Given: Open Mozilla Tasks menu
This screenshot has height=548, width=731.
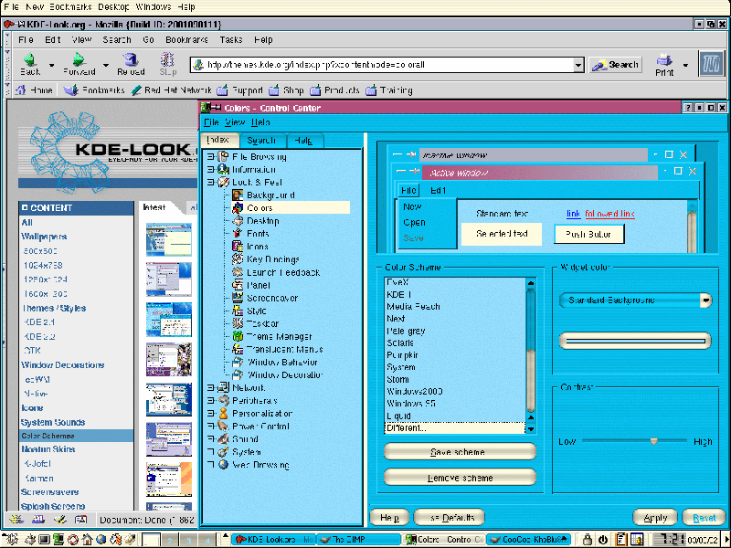Looking at the screenshot, I should [x=231, y=39].
